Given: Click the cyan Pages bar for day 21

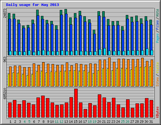Looking at the screenshot, I should pos(105,52).
